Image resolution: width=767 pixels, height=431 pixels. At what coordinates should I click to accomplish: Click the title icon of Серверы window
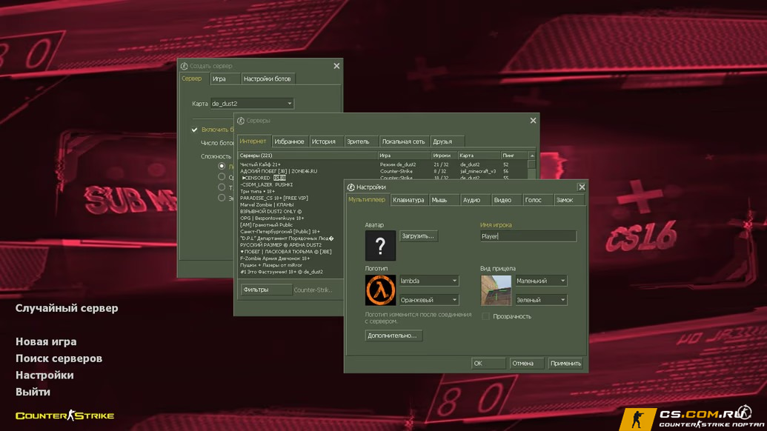pos(241,121)
